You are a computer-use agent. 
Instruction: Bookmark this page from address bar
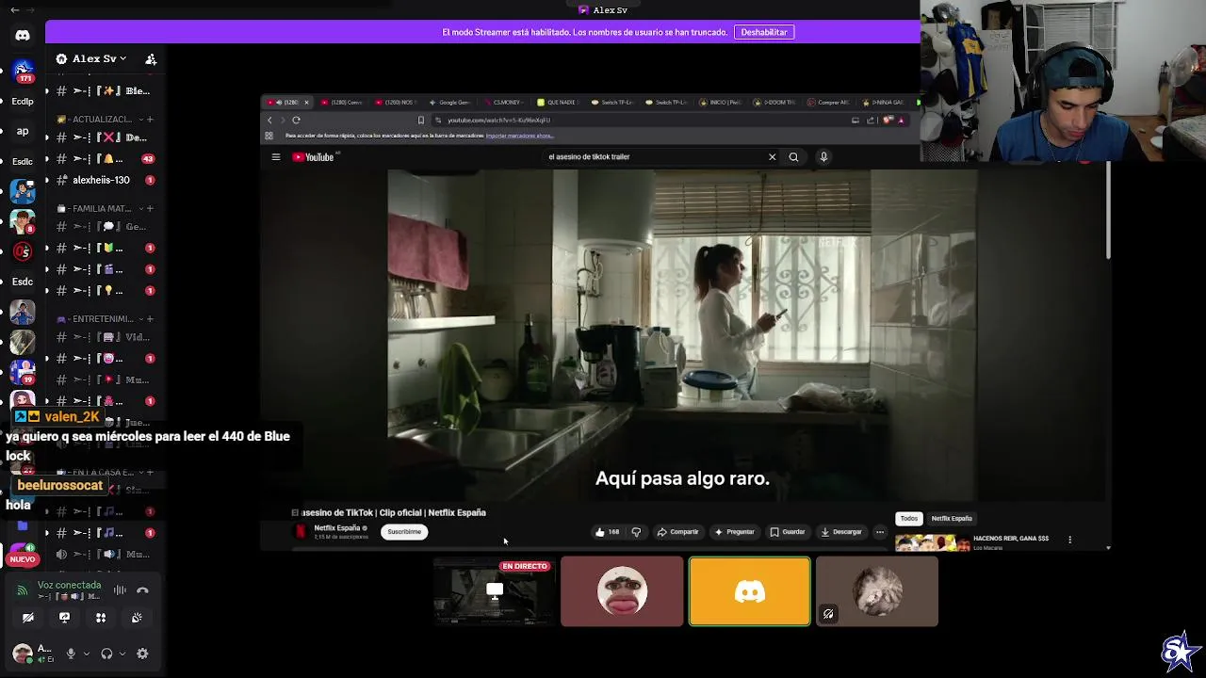[x=421, y=121]
